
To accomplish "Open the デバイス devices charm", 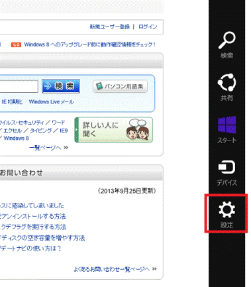I will 226,173.
